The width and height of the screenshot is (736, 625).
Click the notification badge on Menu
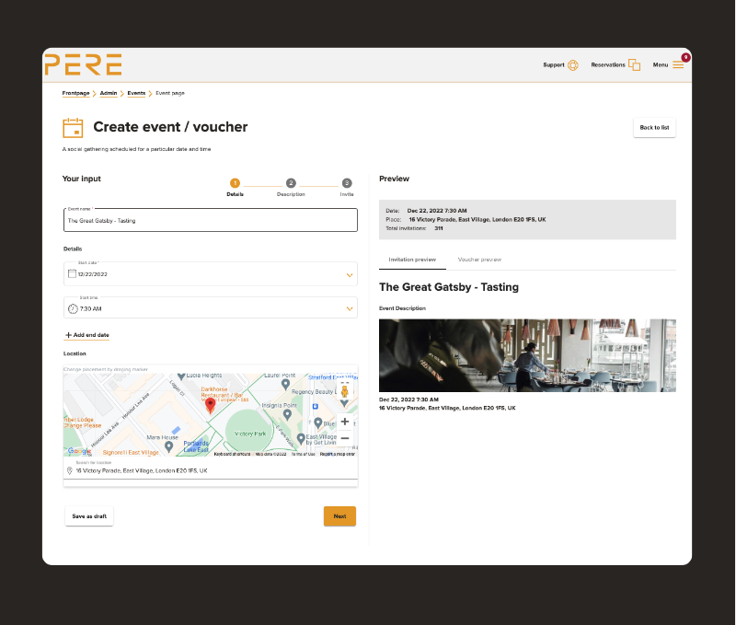[685, 57]
